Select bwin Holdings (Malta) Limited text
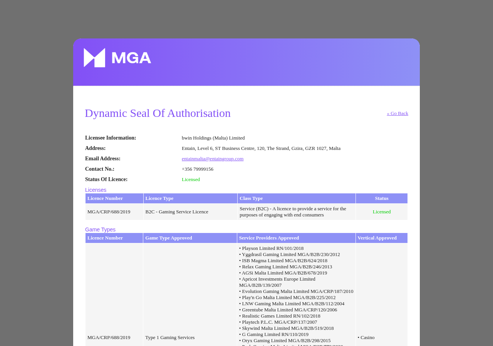 213,138
